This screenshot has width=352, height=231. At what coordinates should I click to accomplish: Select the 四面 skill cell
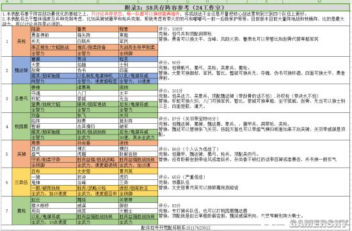coord(138,70)
